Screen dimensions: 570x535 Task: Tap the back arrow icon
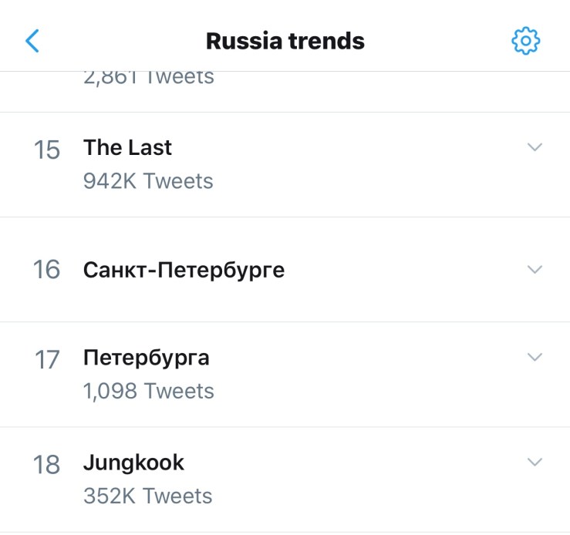(32, 41)
